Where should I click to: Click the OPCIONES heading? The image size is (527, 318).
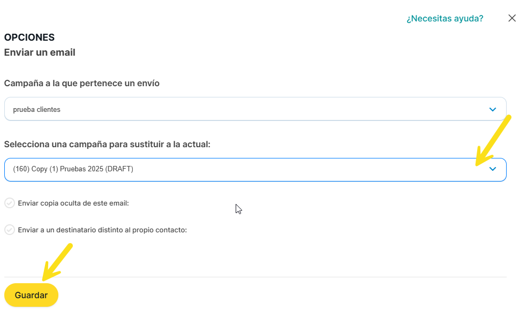pyautogui.click(x=29, y=37)
